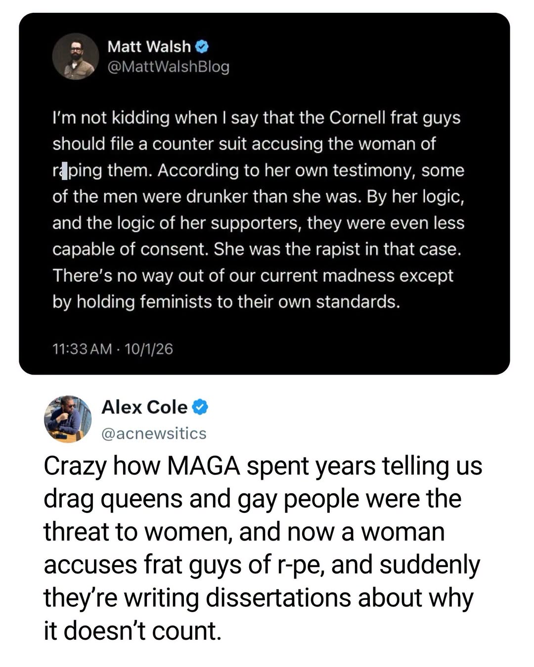
Task: Open the @MattWalshBlog handle link
Action: coord(168,66)
